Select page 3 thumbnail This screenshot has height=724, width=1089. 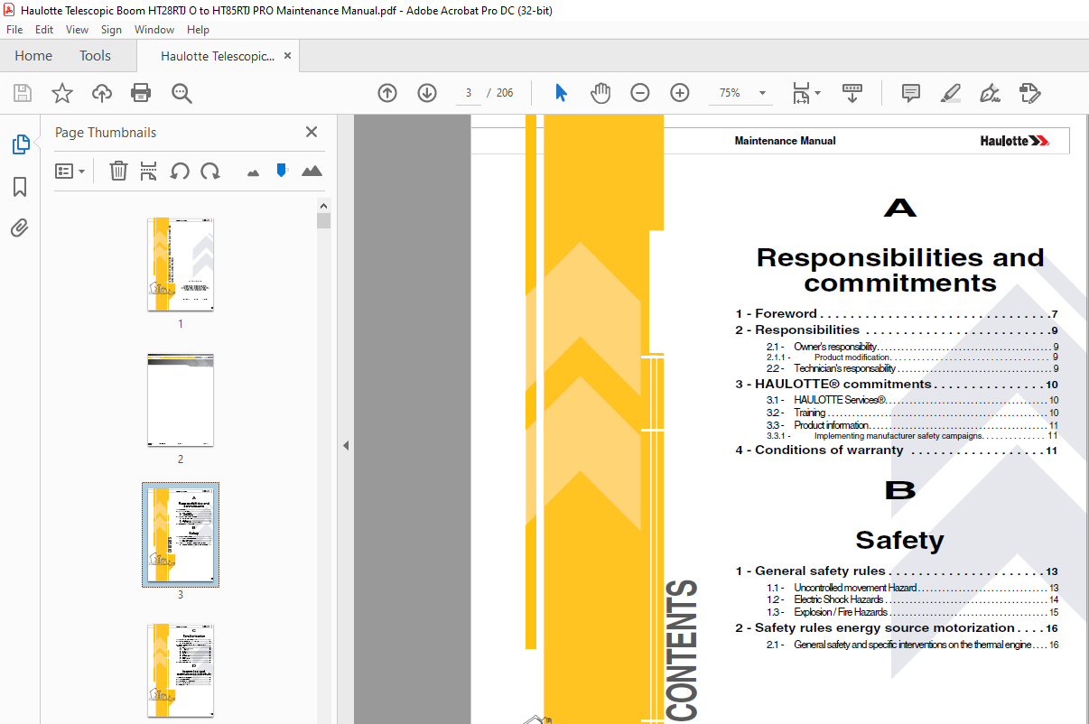[x=181, y=534]
